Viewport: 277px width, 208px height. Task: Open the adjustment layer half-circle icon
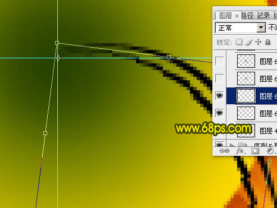(x=270, y=151)
